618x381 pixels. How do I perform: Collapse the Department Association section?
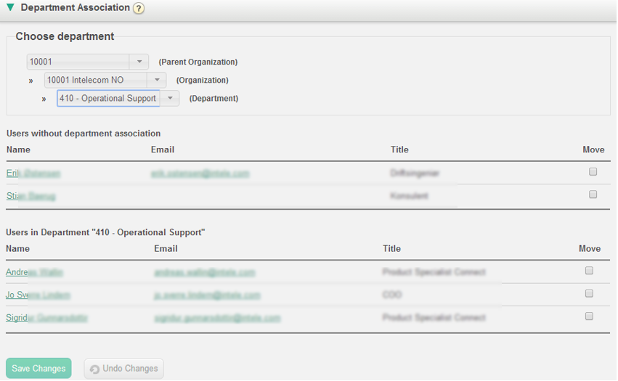(10, 8)
